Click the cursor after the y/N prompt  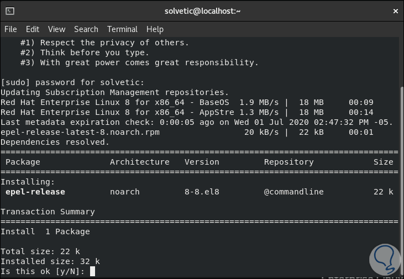[93, 271]
